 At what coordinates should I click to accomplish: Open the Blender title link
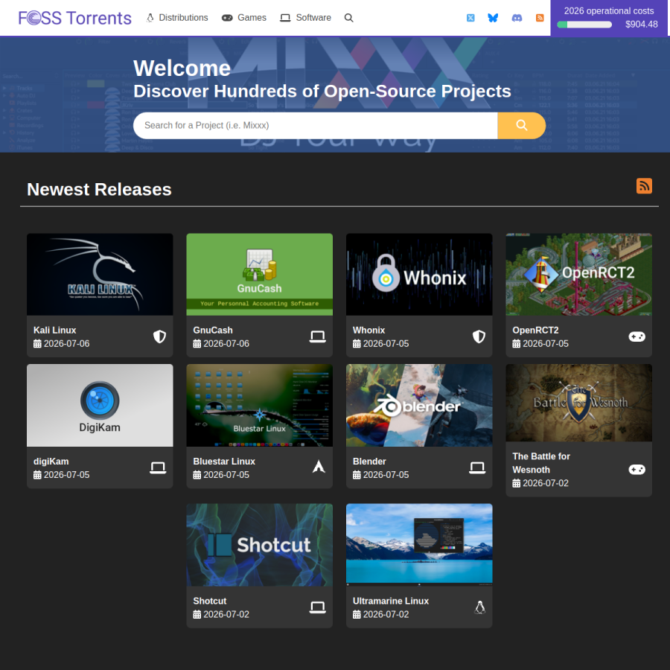point(369,462)
